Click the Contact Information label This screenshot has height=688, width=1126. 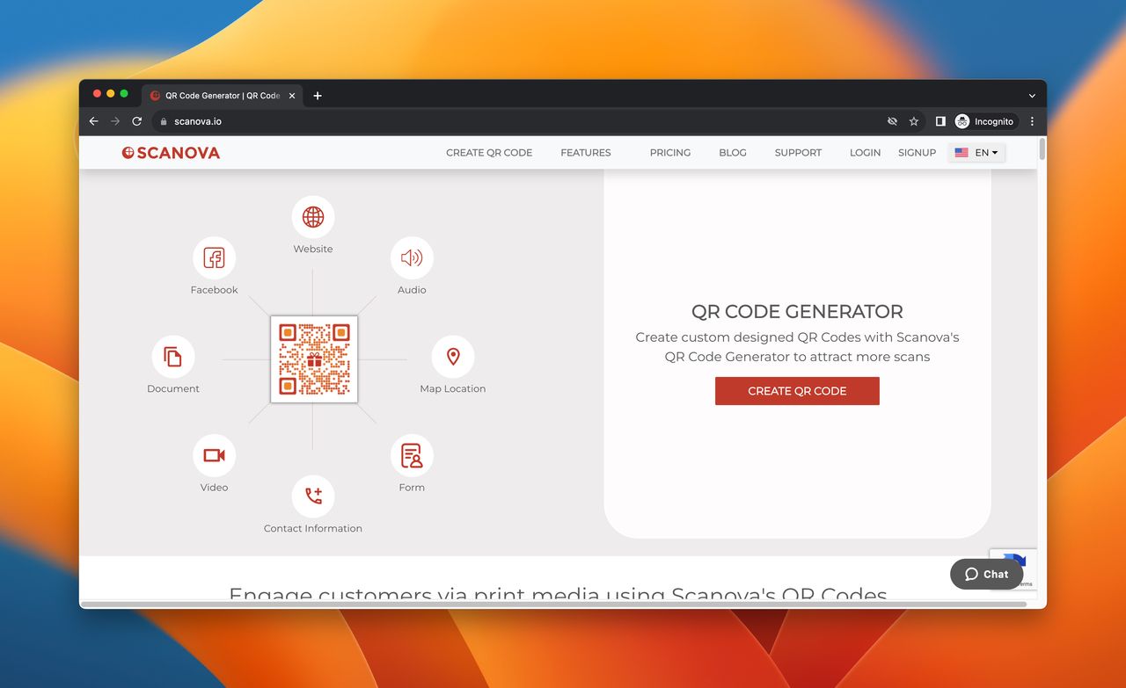pyautogui.click(x=313, y=529)
